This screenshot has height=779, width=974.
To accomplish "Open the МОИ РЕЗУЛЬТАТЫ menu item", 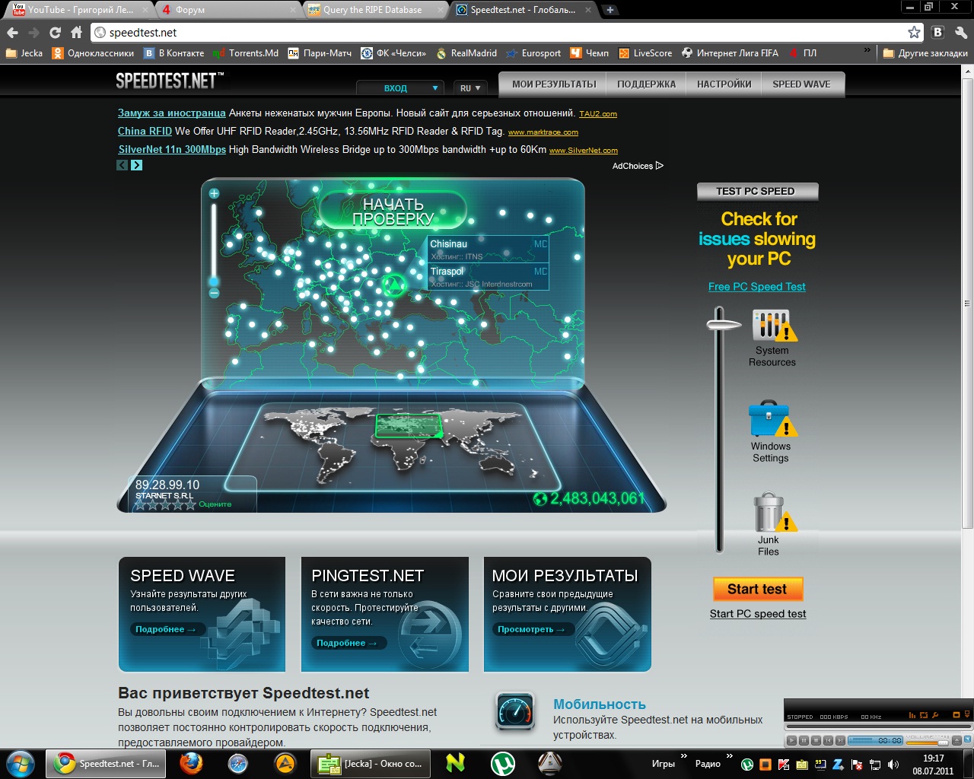I will click(x=553, y=84).
